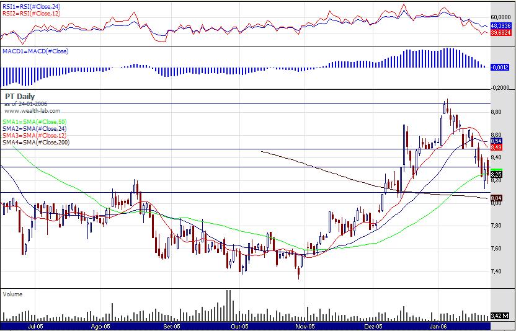Click the PT Daily chart title

point(20,97)
